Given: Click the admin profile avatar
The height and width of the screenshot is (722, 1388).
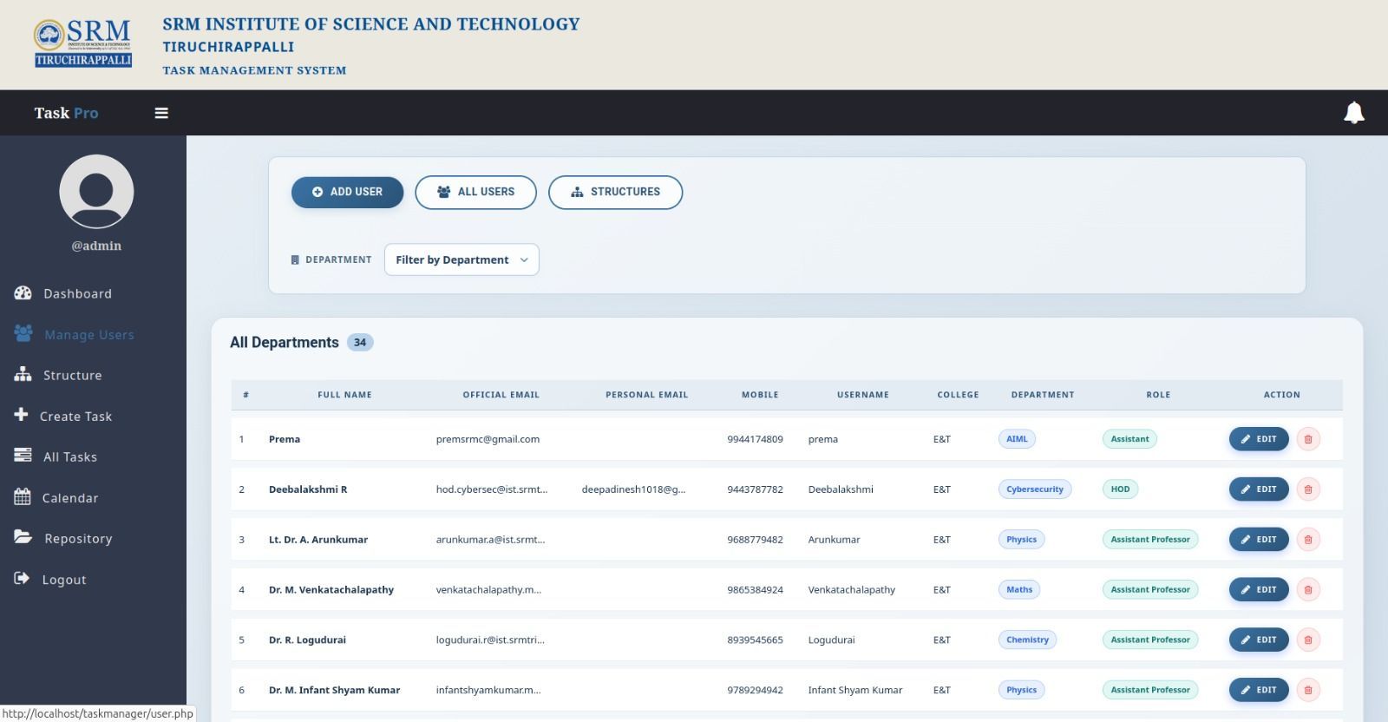Looking at the screenshot, I should click(x=96, y=192).
